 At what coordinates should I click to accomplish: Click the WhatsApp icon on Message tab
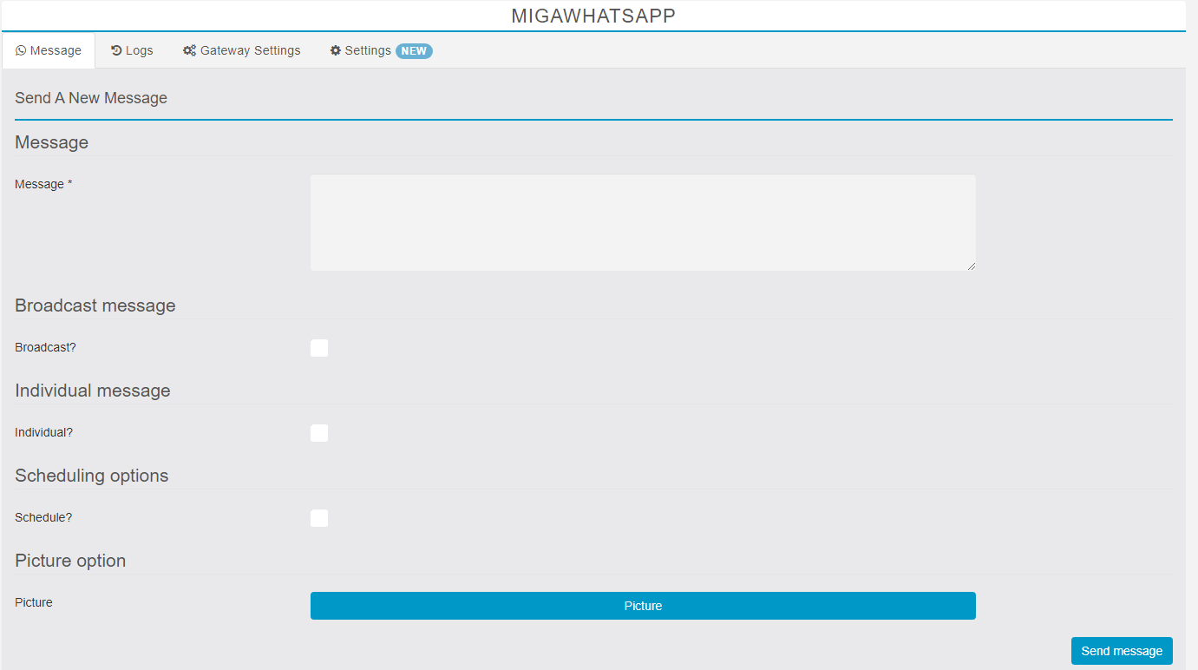pyautogui.click(x=21, y=50)
